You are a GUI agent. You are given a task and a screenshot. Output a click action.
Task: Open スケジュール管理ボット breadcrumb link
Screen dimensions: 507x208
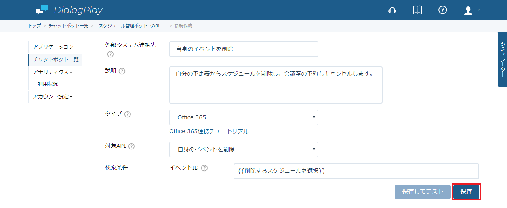tap(132, 26)
